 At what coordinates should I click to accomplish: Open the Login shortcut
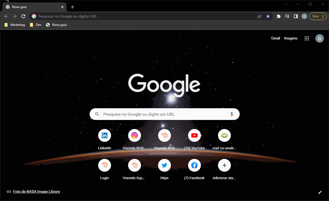[105, 170]
